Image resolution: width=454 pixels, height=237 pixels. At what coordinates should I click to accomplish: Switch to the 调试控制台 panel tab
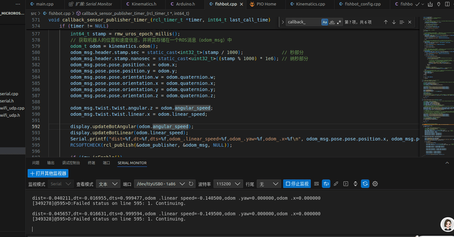71,163
